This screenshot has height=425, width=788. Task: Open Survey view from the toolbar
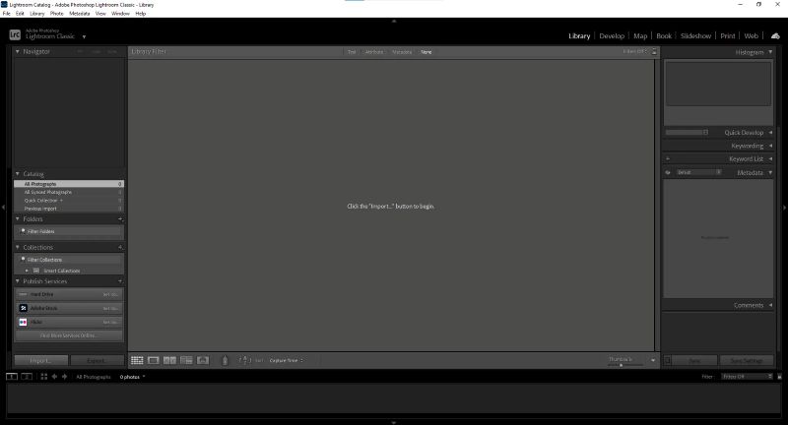[185, 361]
